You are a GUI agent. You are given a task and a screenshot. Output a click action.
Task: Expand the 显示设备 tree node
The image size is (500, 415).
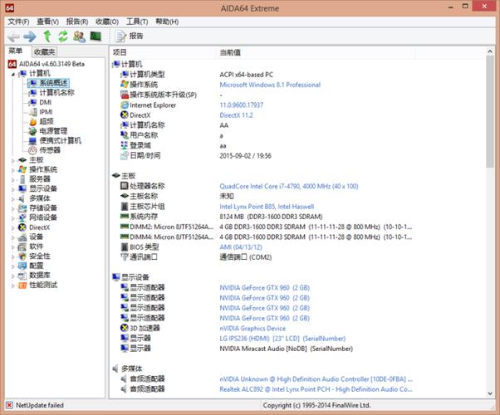13,189
